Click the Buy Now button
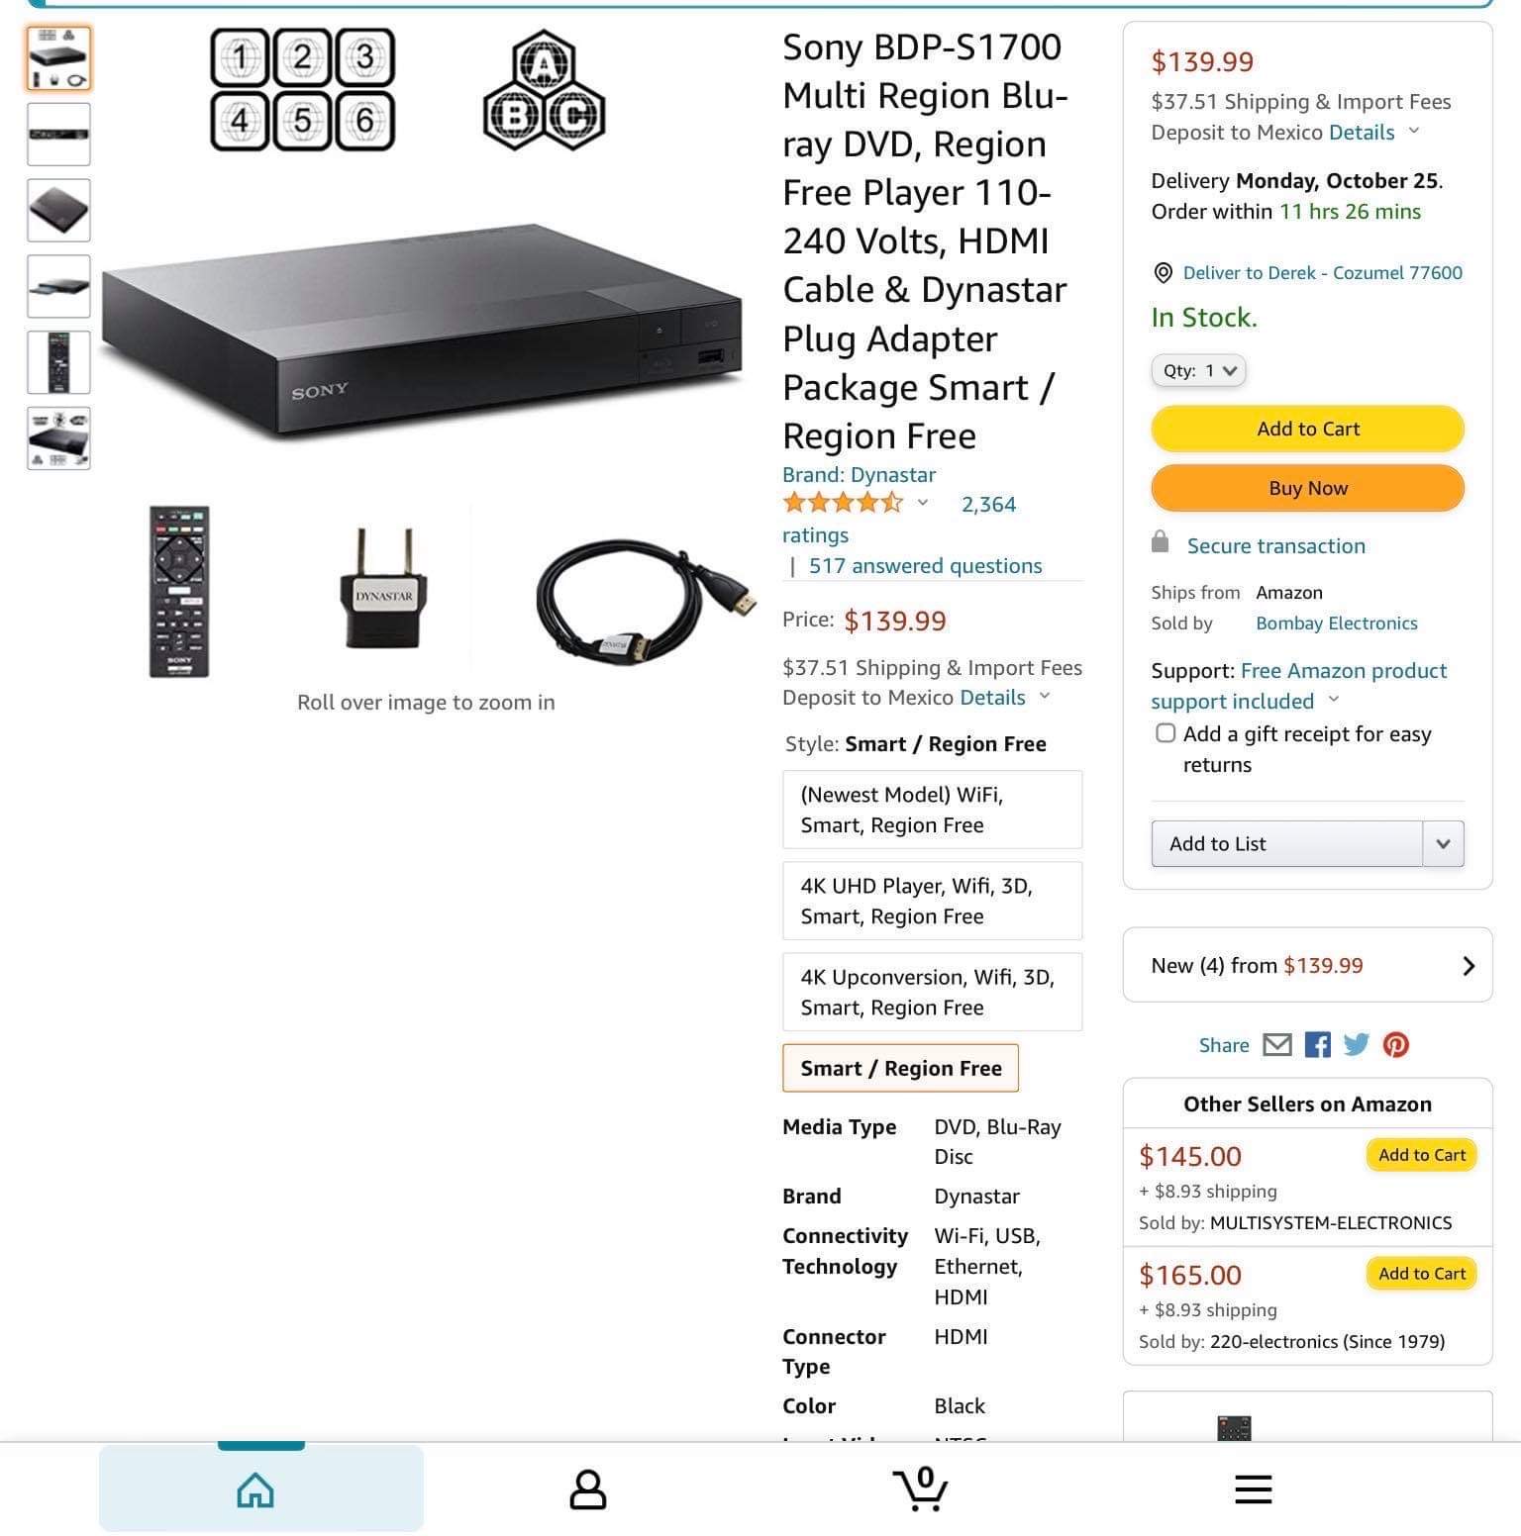Image resolution: width=1521 pixels, height=1536 pixels. pos(1307,488)
